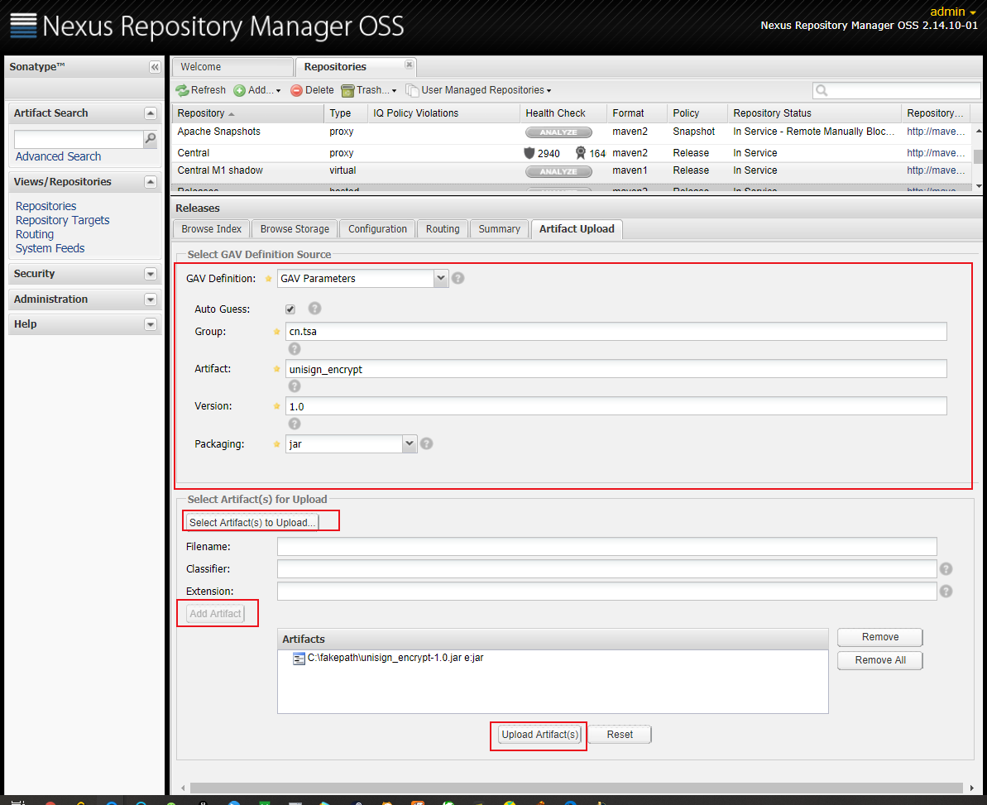
Task: Click the Upload Artifact(s) button
Action: pos(539,735)
